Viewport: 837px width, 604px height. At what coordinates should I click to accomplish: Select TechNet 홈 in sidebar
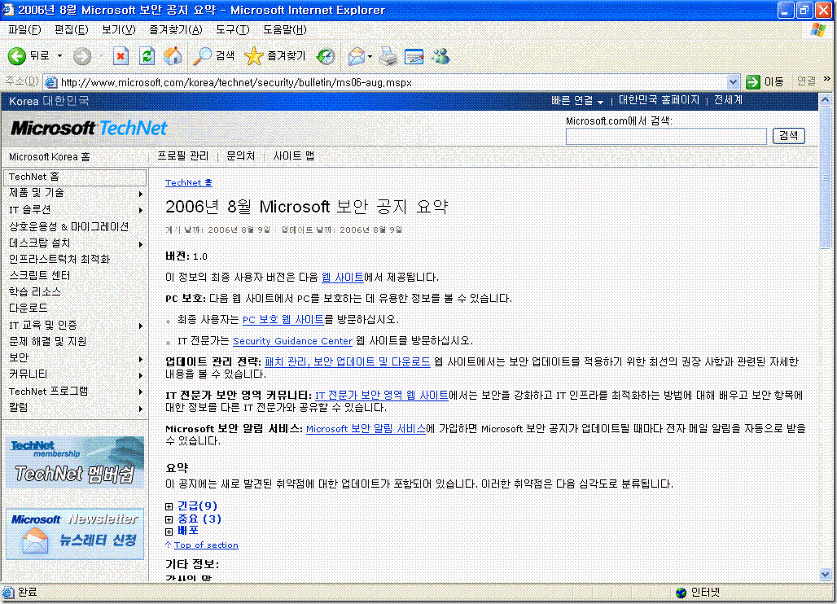click(75, 177)
